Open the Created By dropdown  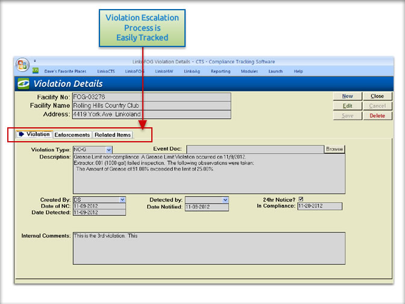[122, 200]
